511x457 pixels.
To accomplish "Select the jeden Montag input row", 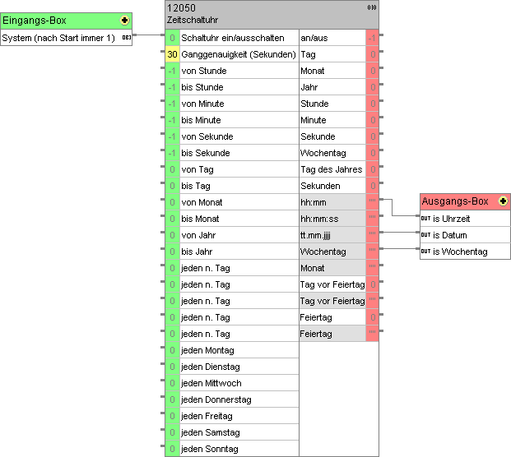I will [x=239, y=350].
